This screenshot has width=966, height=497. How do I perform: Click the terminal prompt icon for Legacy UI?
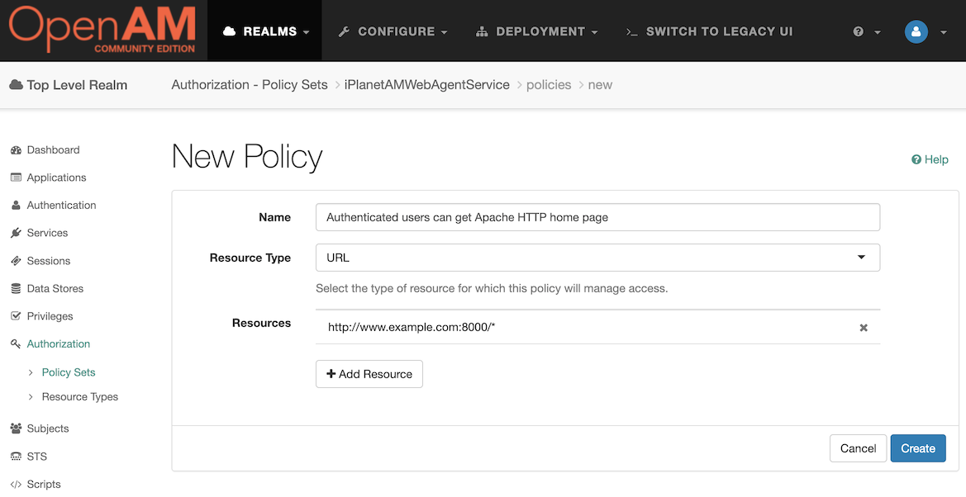tap(631, 31)
